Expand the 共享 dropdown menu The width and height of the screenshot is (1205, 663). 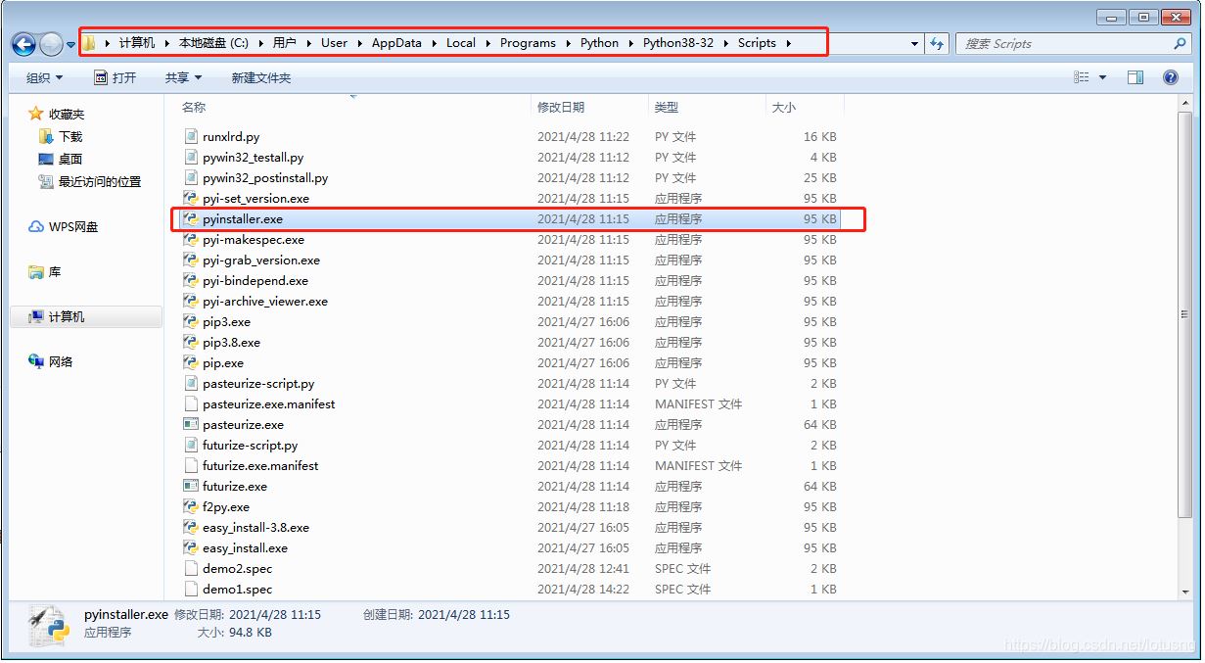tap(183, 77)
